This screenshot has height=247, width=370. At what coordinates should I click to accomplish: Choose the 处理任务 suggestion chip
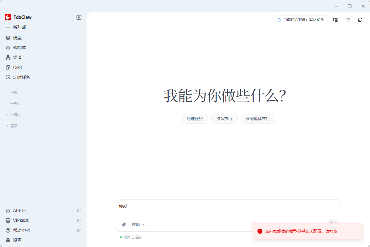pyautogui.click(x=195, y=119)
